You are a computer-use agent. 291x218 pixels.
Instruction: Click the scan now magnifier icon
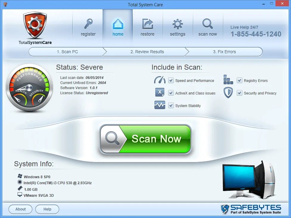(208, 24)
